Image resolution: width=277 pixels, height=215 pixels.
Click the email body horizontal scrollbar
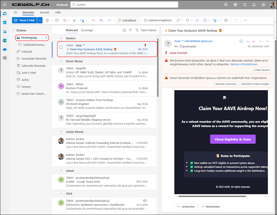tap(212, 196)
